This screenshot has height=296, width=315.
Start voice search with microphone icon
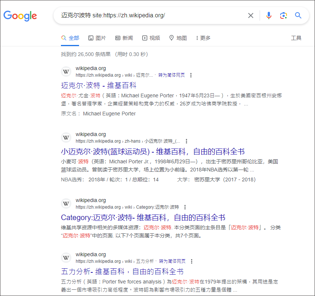(269, 15)
